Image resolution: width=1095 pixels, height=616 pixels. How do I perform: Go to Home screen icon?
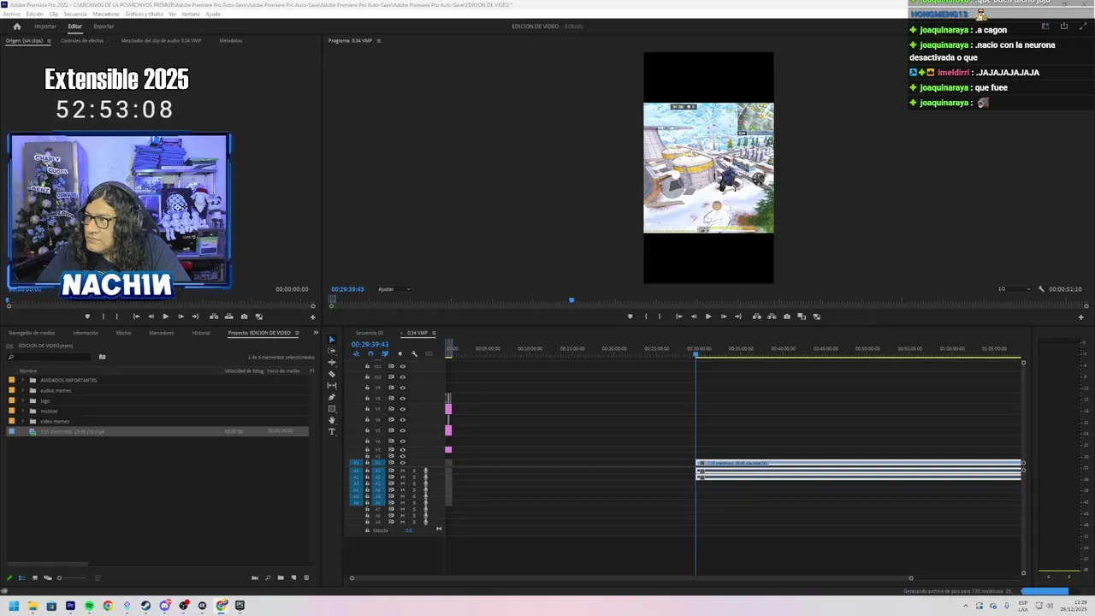[x=16, y=27]
